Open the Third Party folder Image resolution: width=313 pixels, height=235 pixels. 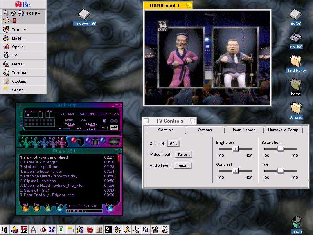tap(296, 64)
